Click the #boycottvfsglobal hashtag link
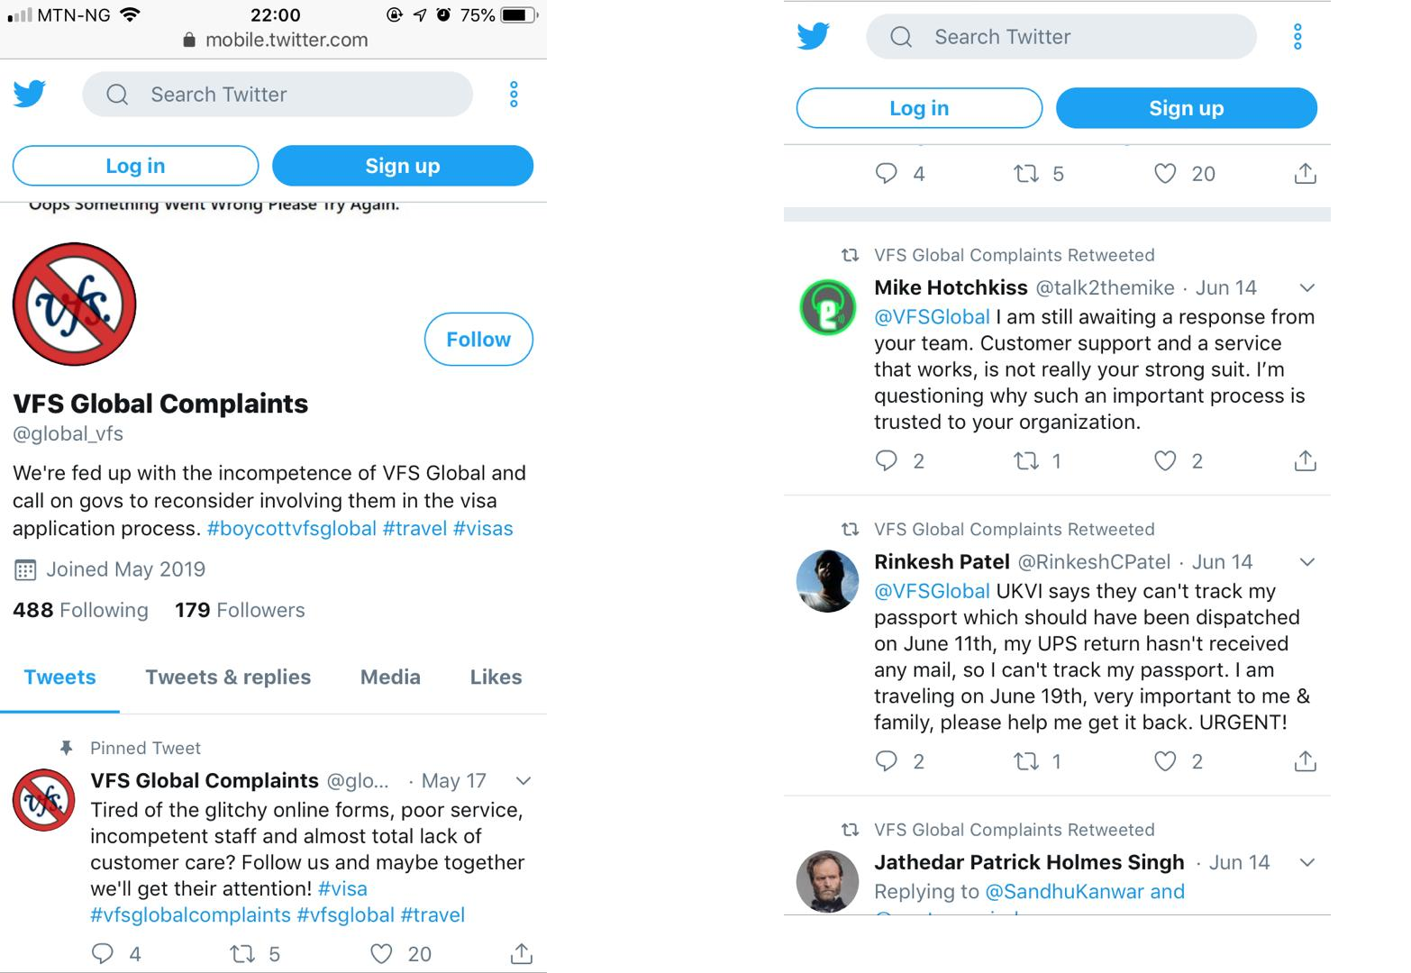The width and height of the screenshot is (1411, 973). click(x=291, y=529)
